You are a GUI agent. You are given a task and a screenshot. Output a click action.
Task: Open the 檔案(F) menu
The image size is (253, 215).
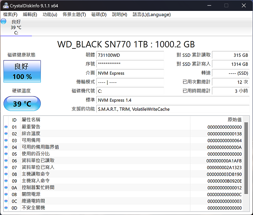coord(10,15)
